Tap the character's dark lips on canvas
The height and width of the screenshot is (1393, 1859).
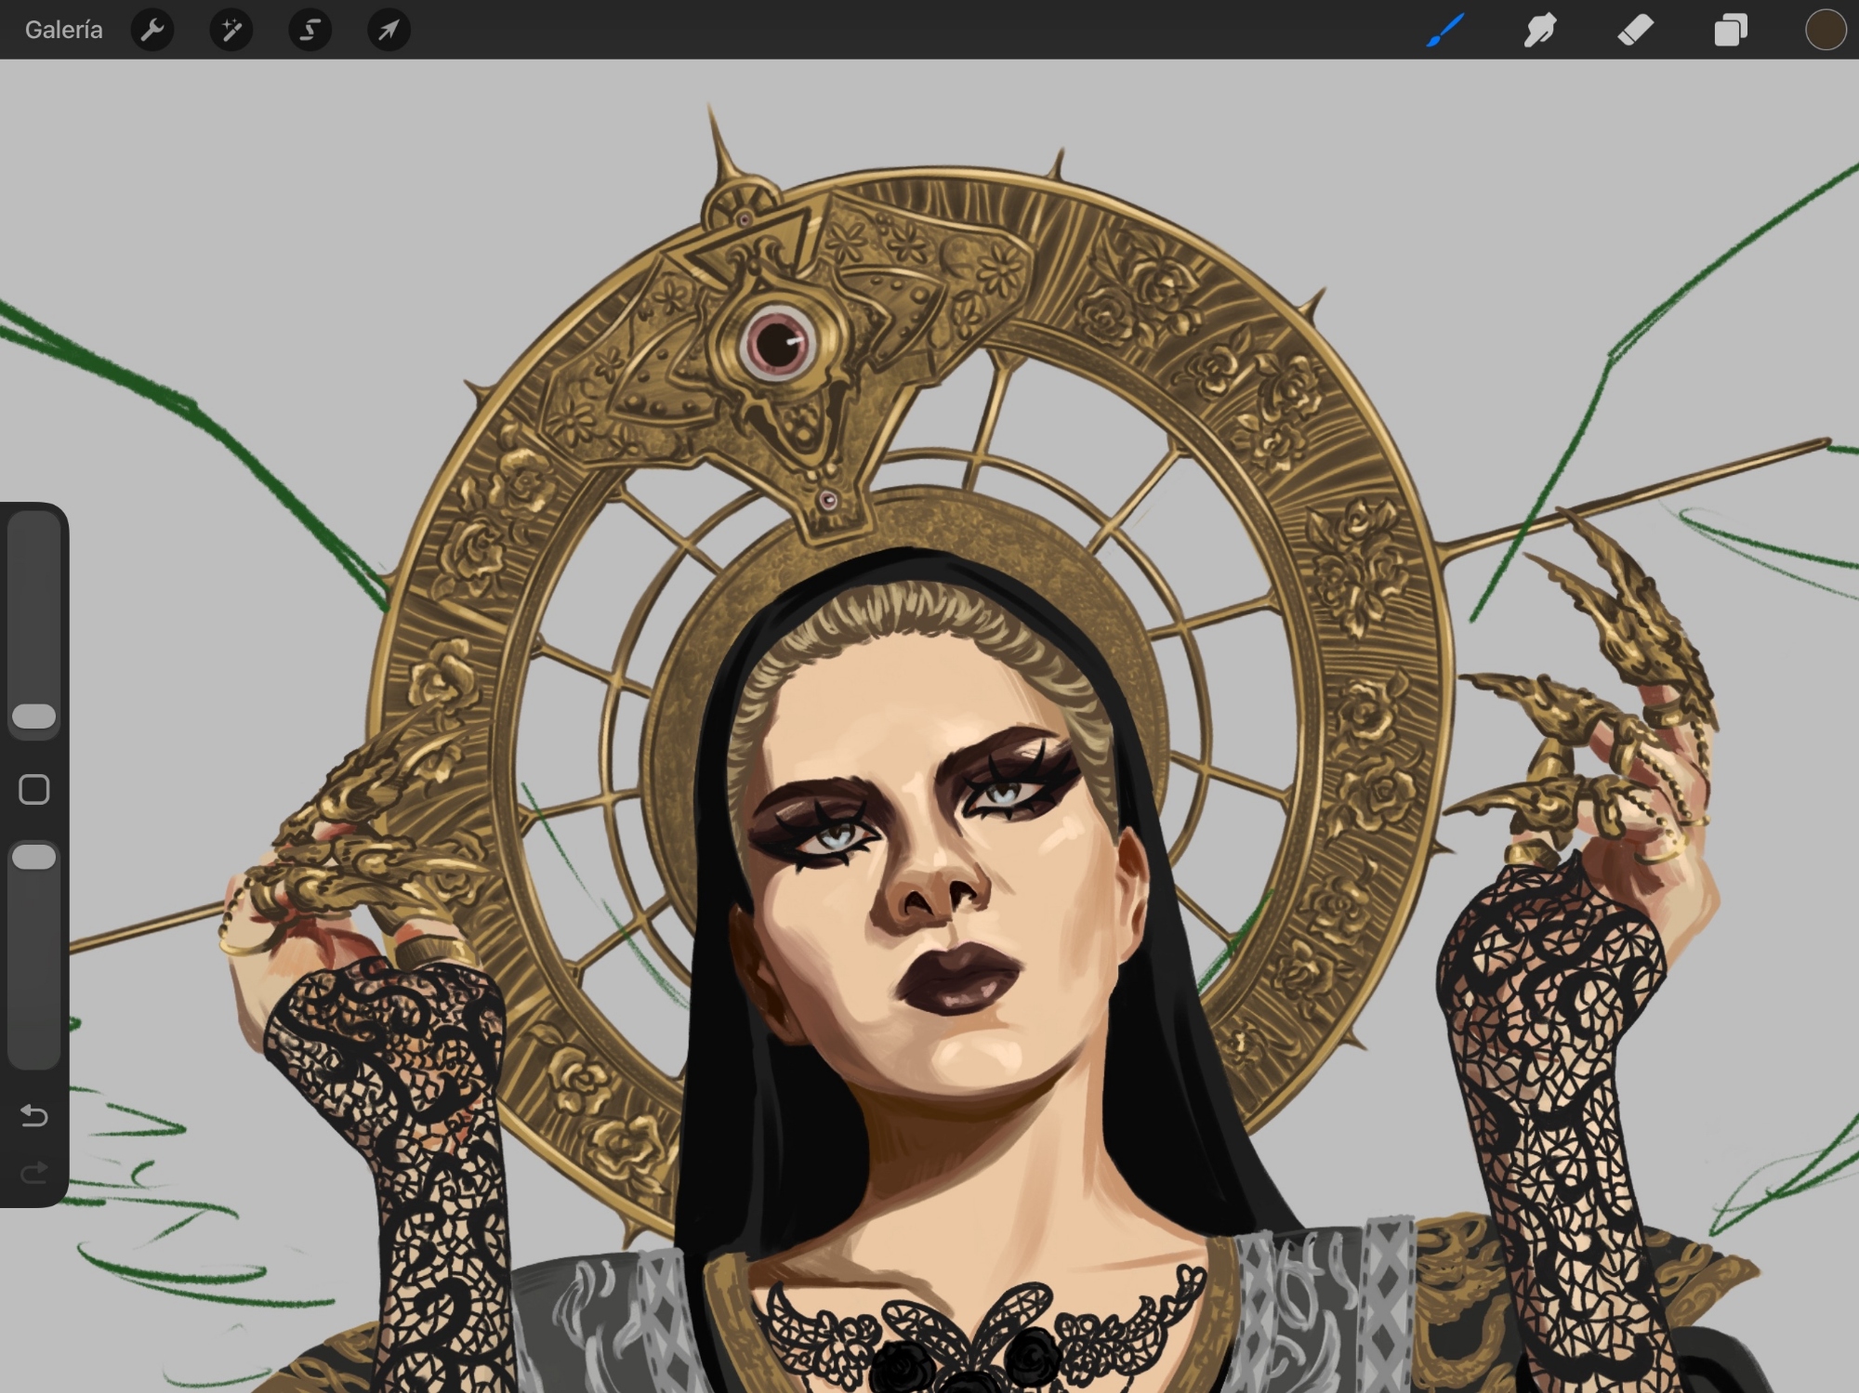coord(959,978)
